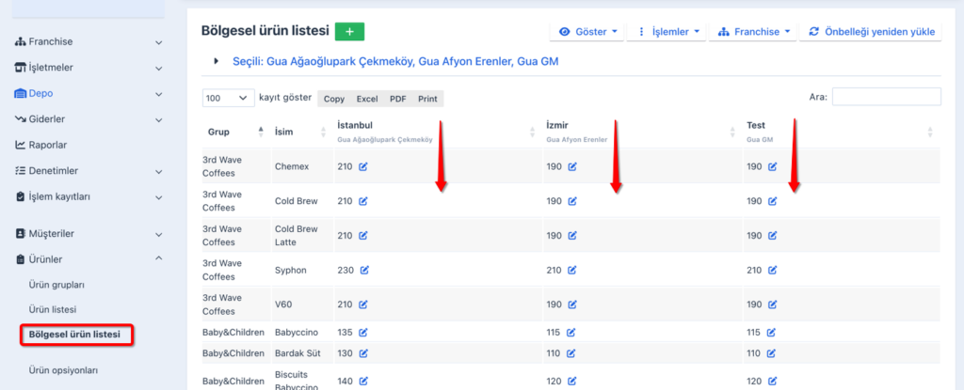Edit Chemex price in İstanbul column

pos(363,166)
